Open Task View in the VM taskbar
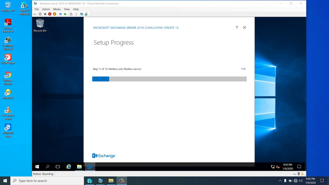Viewport: 329px width, 185px height. [58, 167]
